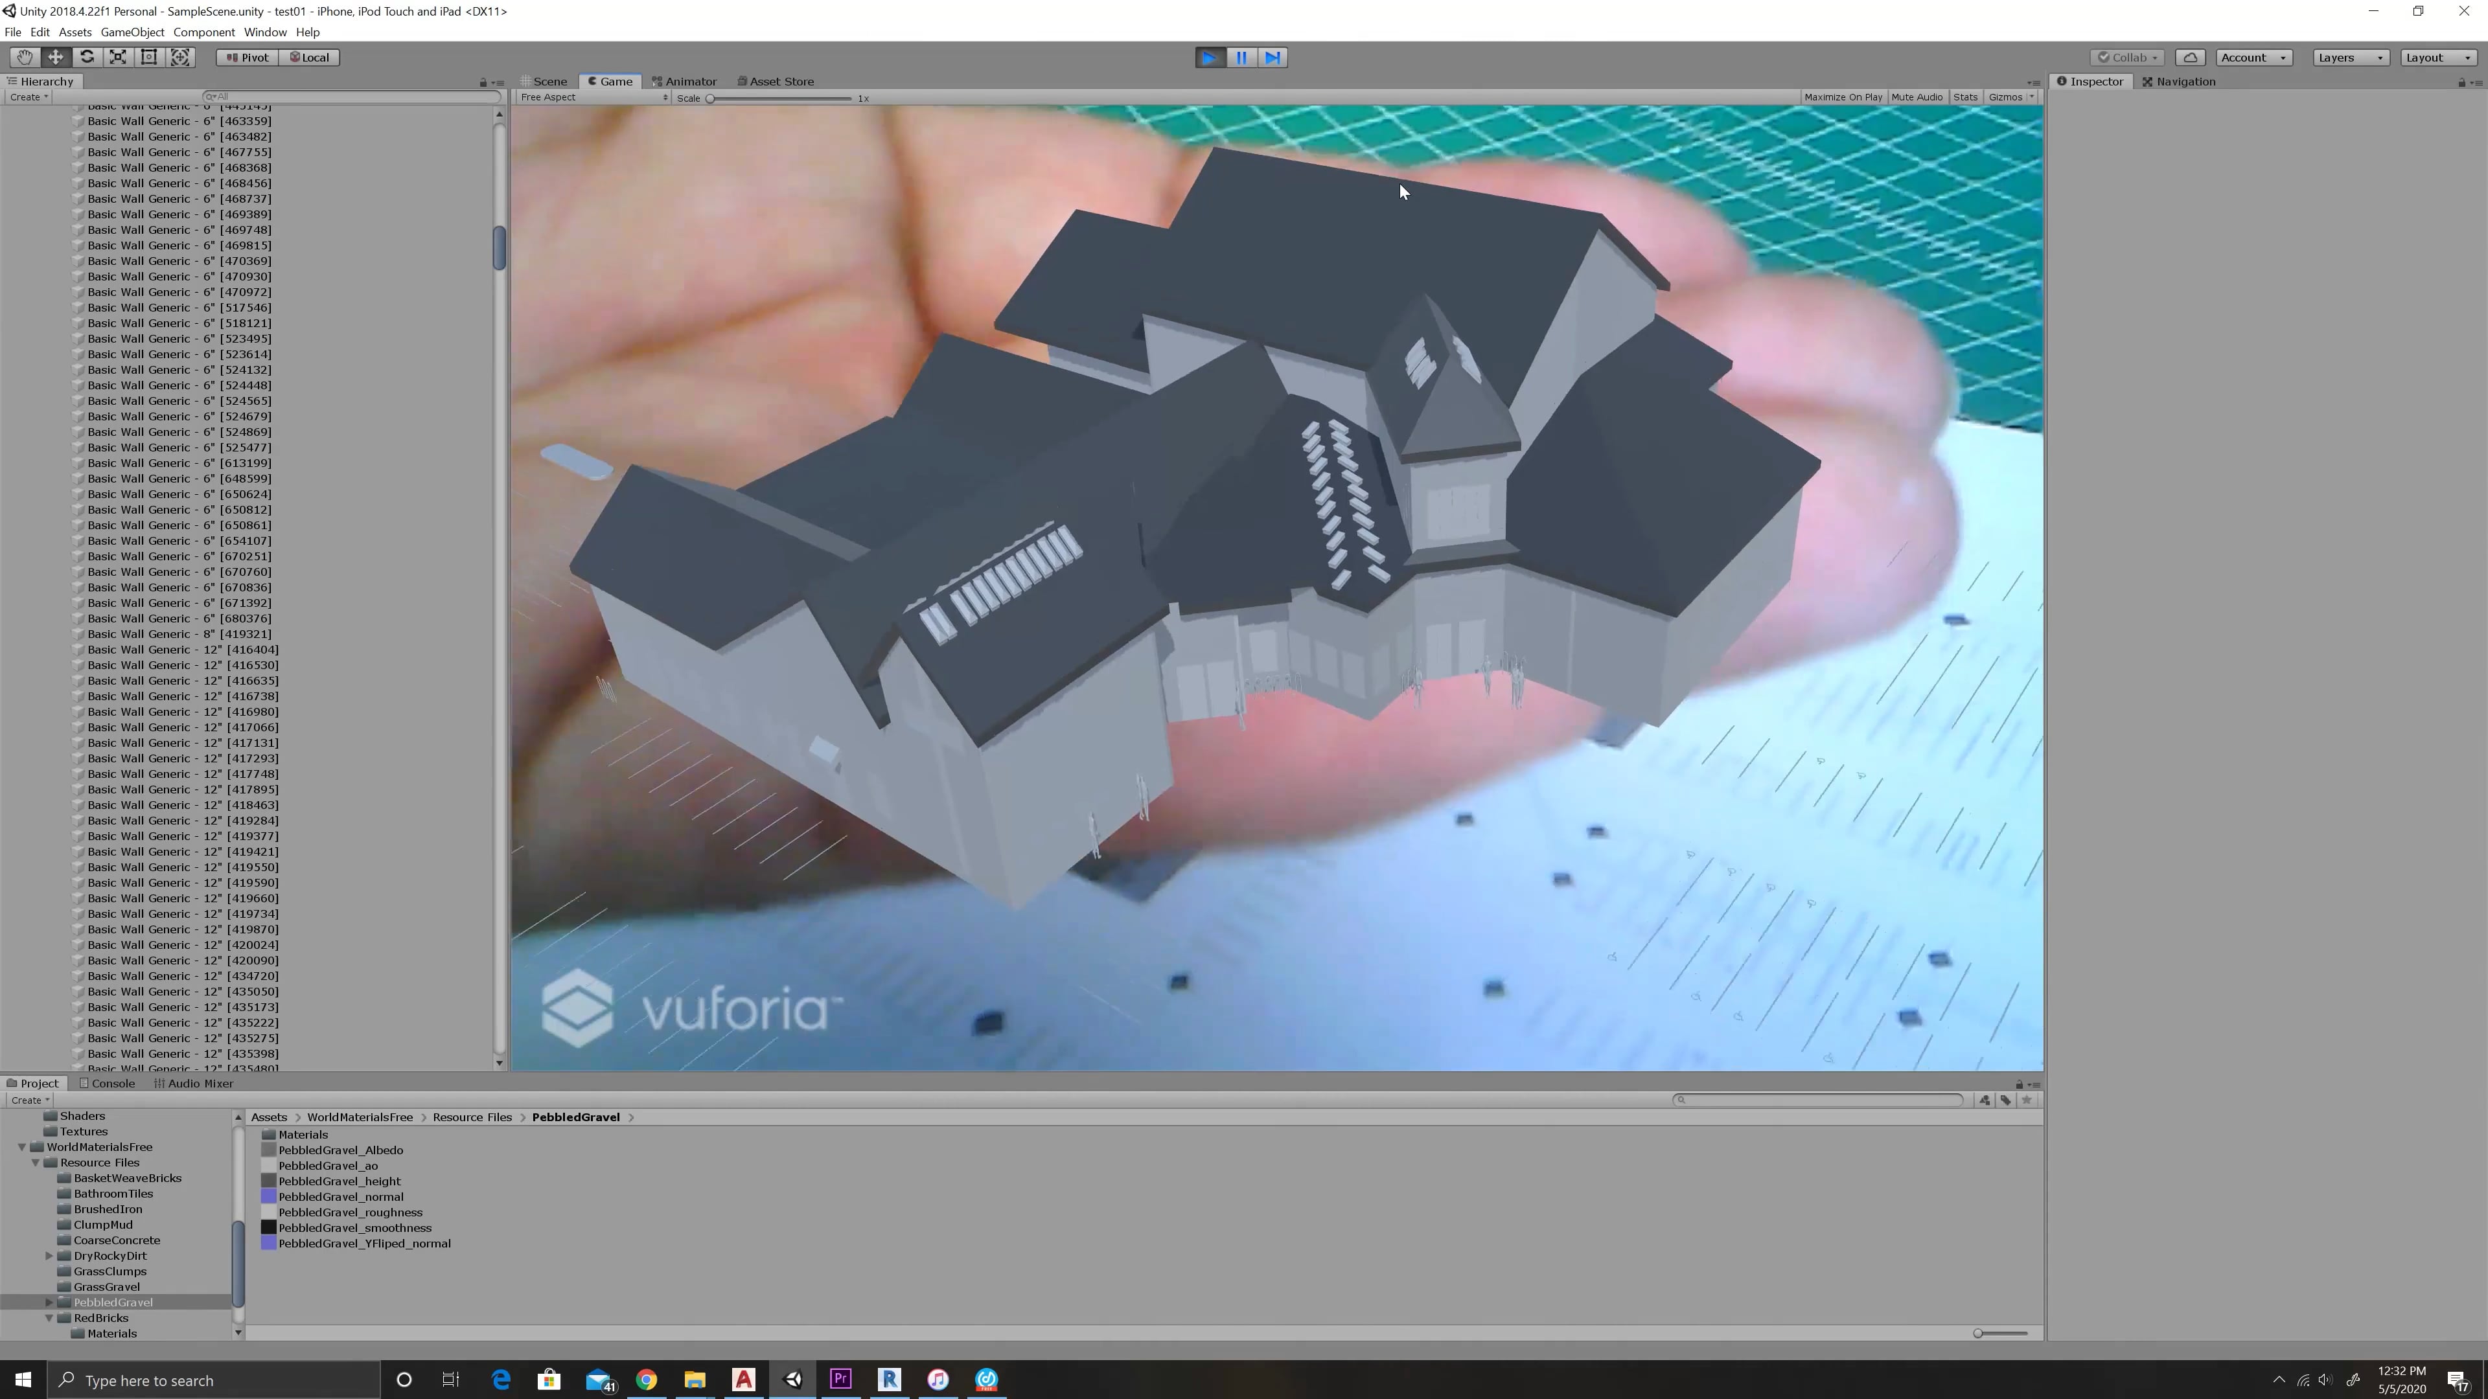The height and width of the screenshot is (1399, 2488).
Task: Expand the DryRockyDirt folder in Project panel
Action: click(49, 1255)
